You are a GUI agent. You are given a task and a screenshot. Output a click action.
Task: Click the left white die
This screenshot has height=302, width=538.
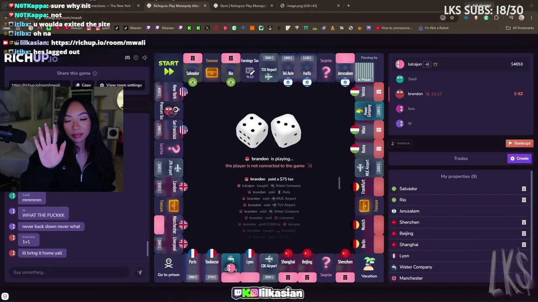[x=252, y=131]
